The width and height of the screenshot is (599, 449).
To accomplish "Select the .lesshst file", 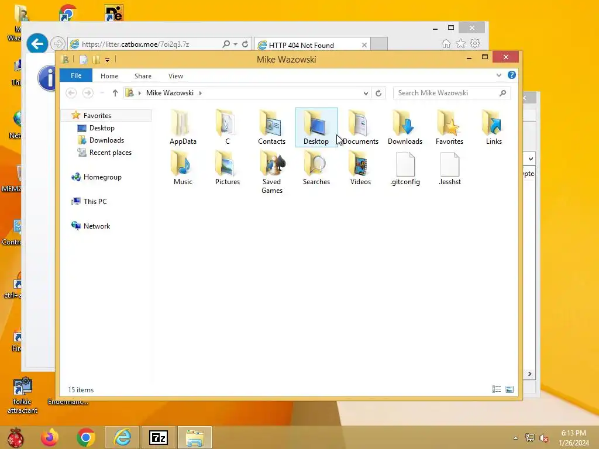I will tap(450, 168).
